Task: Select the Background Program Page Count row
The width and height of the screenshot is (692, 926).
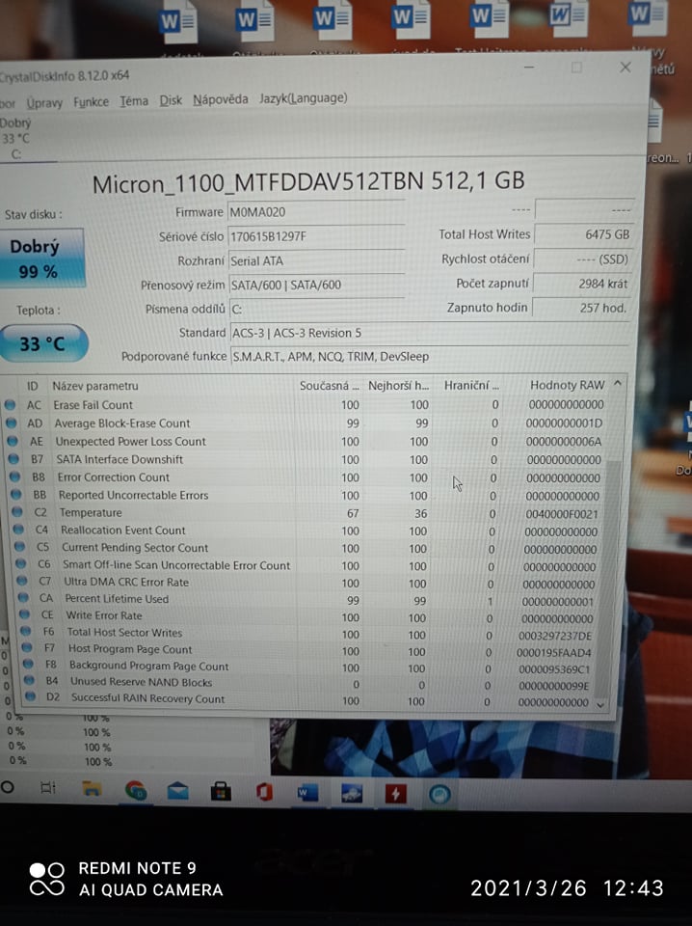Action: 308,666
